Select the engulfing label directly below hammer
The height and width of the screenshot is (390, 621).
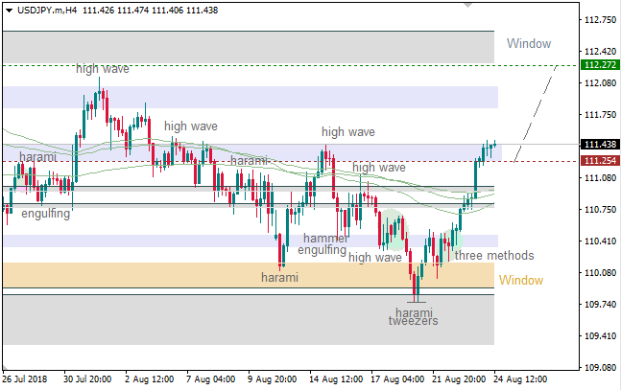(x=322, y=250)
